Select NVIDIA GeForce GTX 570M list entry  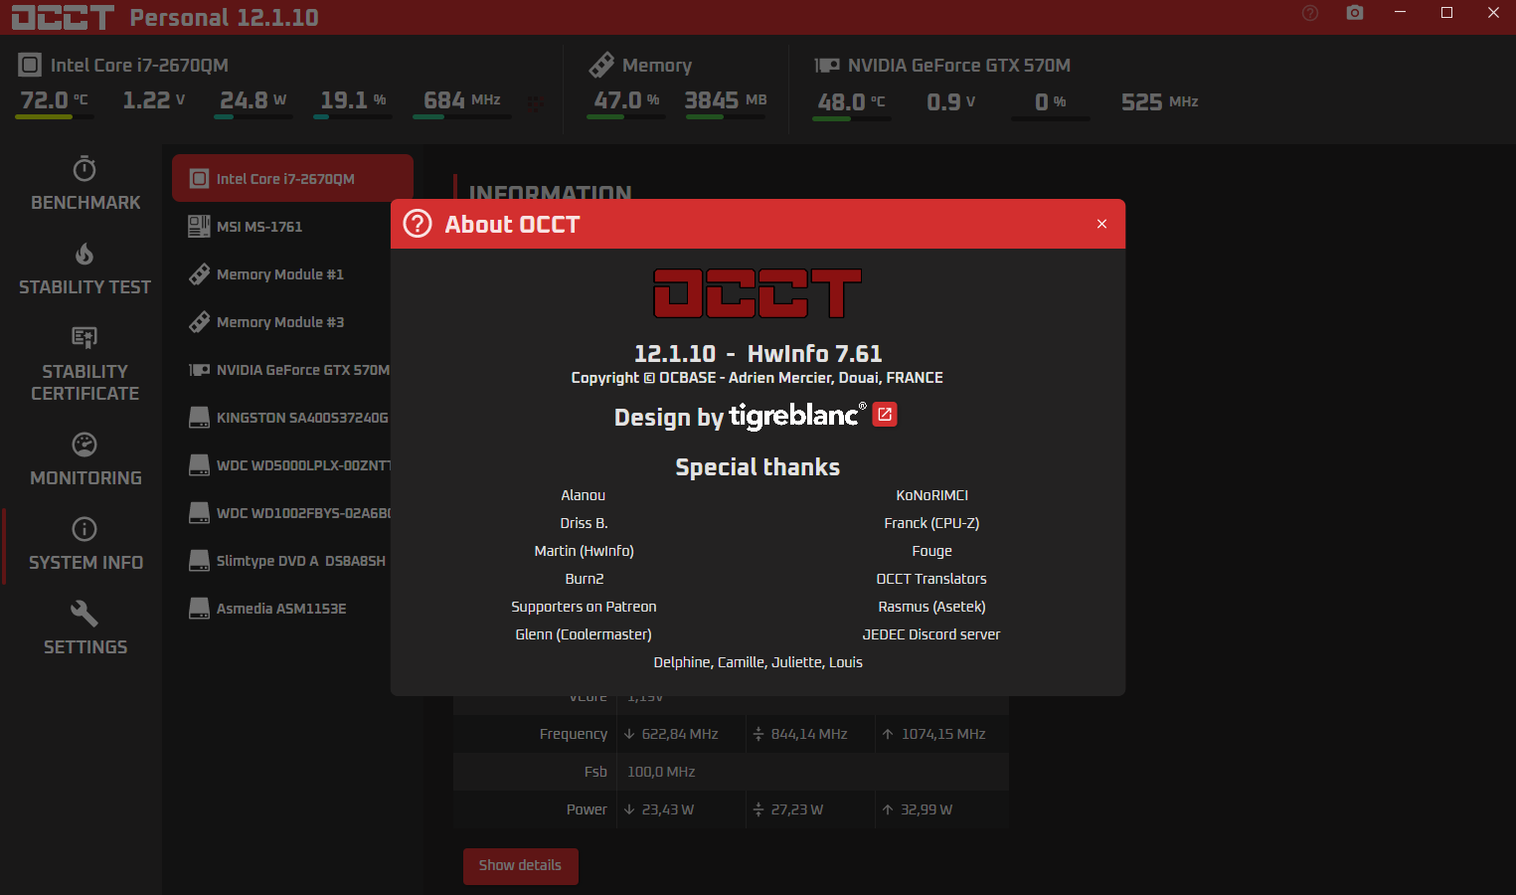point(281,370)
